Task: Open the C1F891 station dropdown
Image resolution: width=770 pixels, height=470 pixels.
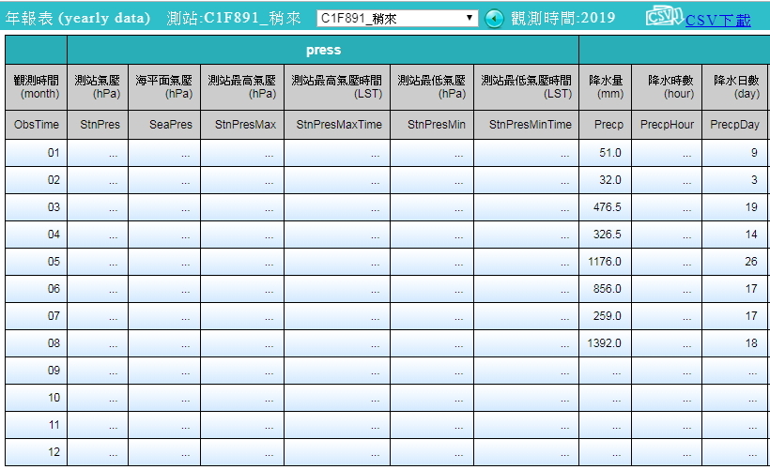Action: coord(397,18)
